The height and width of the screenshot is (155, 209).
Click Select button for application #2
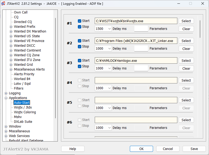click(186, 41)
